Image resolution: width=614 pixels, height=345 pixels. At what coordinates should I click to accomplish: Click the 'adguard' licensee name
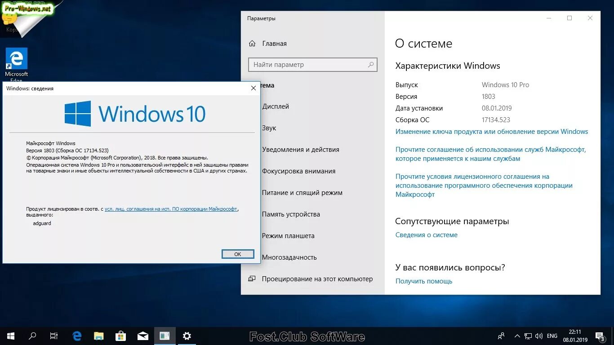[42, 223]
